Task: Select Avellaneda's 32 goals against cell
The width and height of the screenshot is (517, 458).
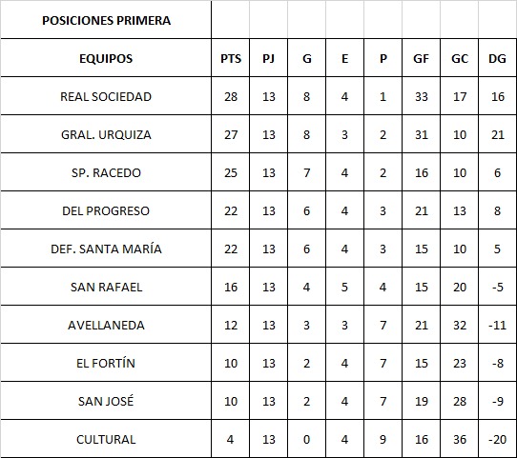Action: tap(460, 325)
